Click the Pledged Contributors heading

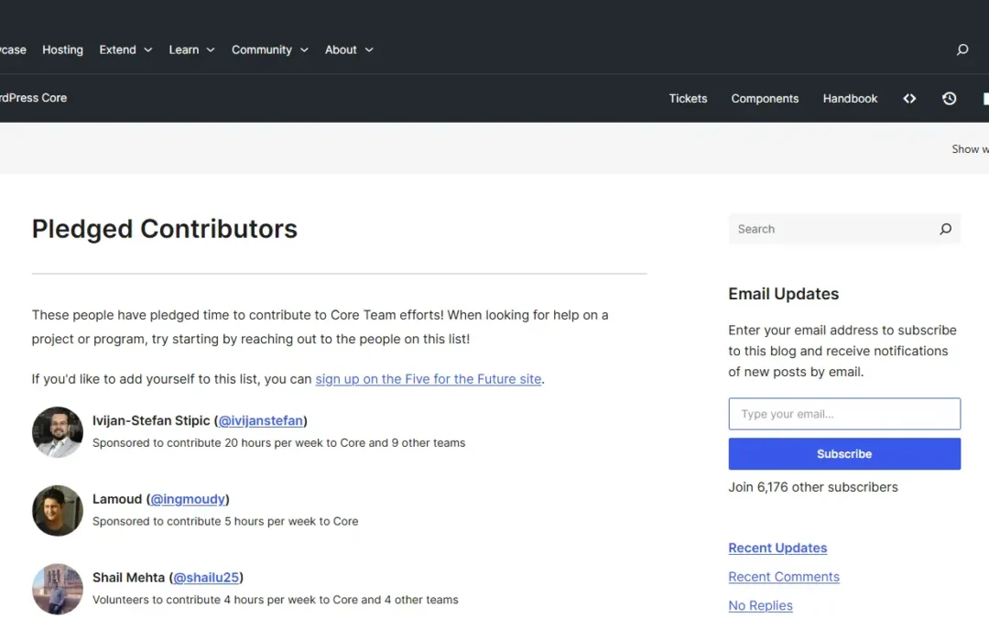point(165,229)
